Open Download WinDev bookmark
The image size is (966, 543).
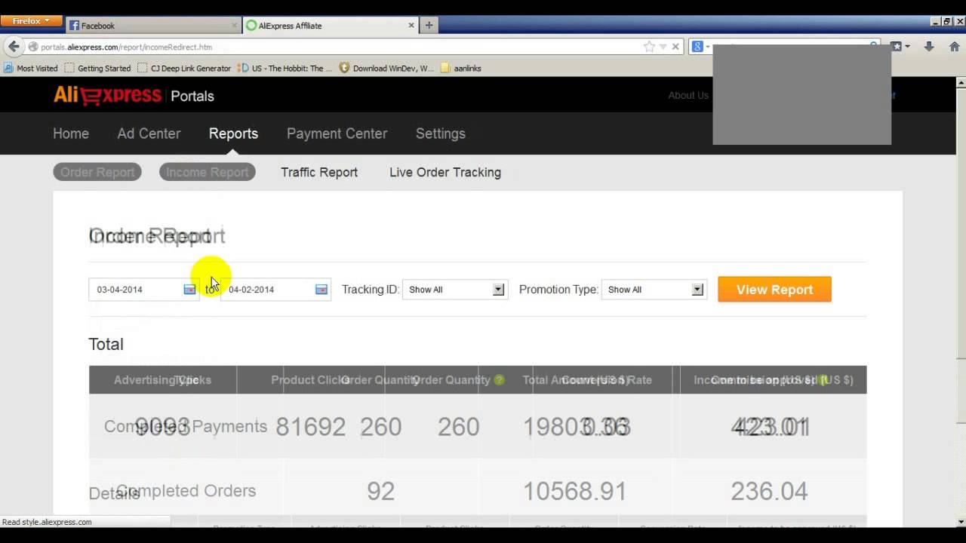tap(386, 68)
